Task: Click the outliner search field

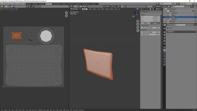Action: pos(179,6)
